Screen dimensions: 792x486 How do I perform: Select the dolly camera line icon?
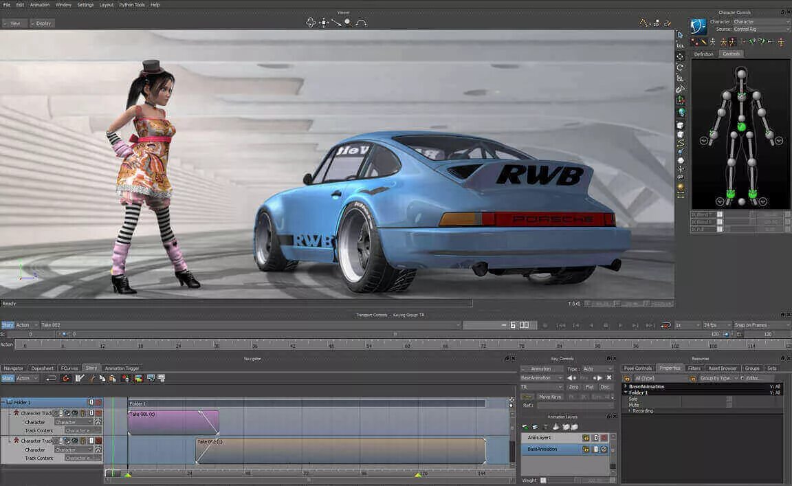[x=336, y=23]
